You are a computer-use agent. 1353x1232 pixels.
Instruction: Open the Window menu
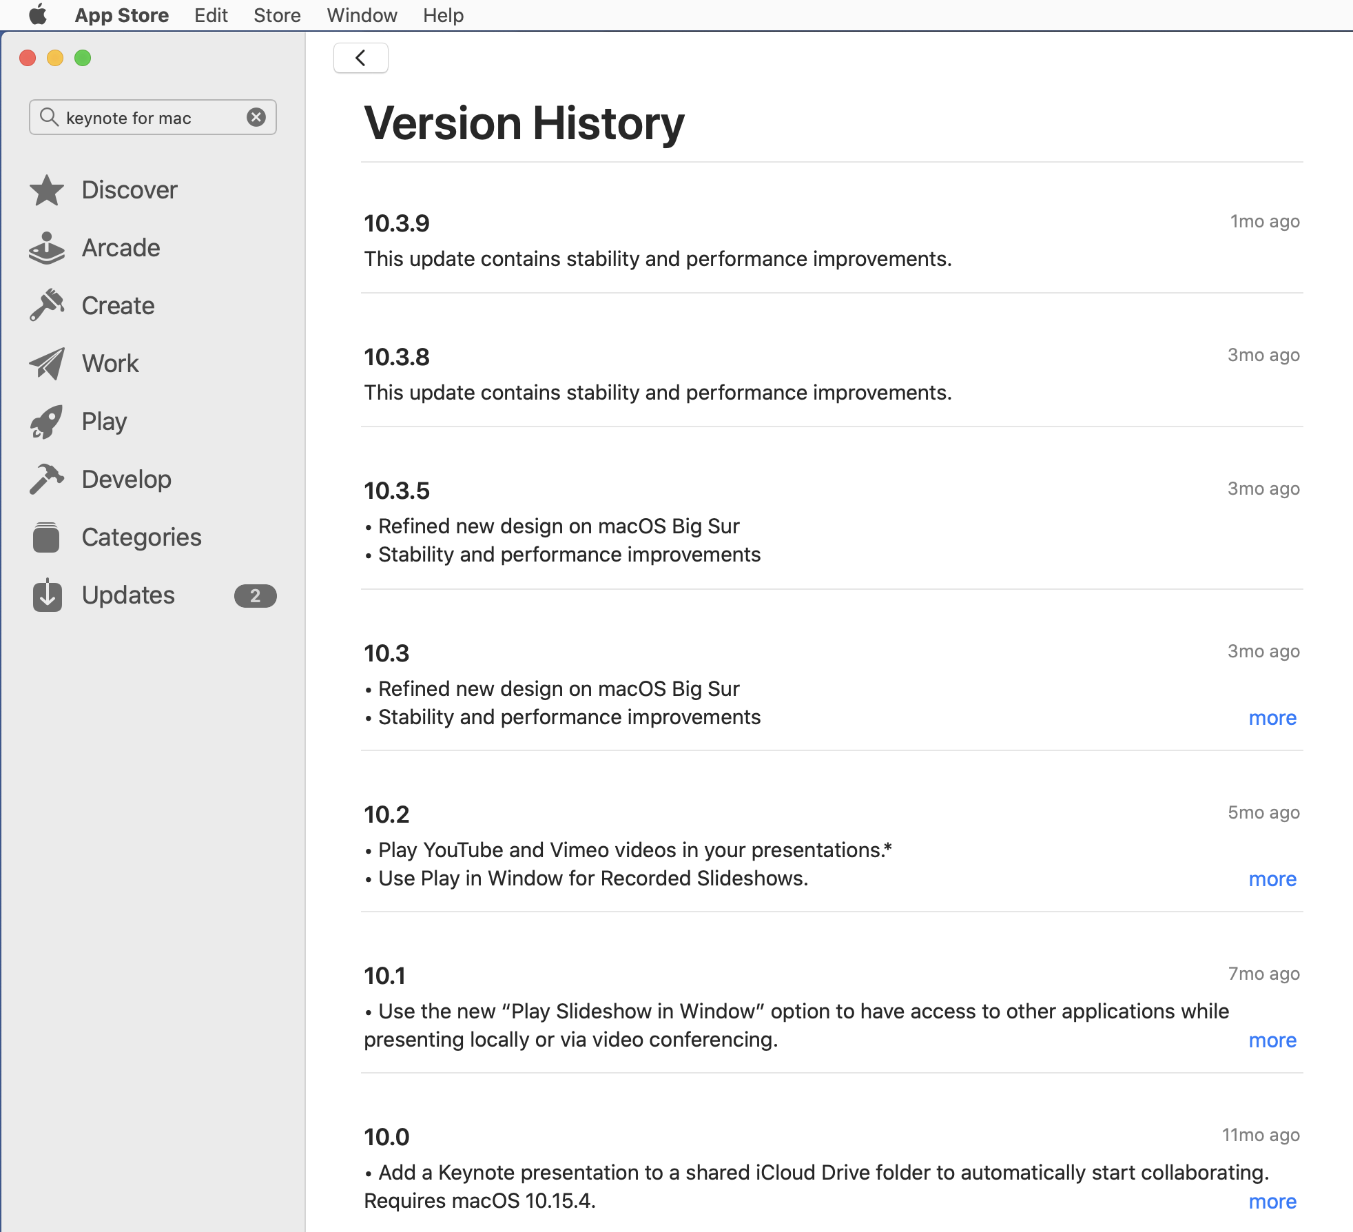coord(362,15)
